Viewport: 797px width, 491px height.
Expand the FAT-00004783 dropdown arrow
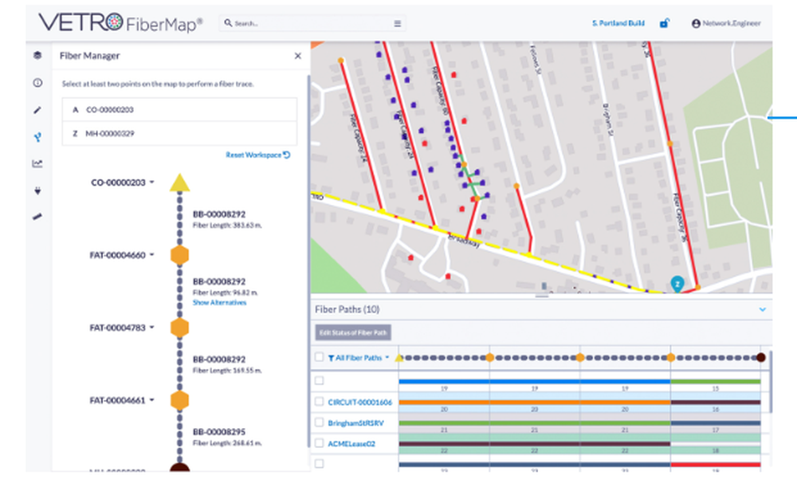152,328
